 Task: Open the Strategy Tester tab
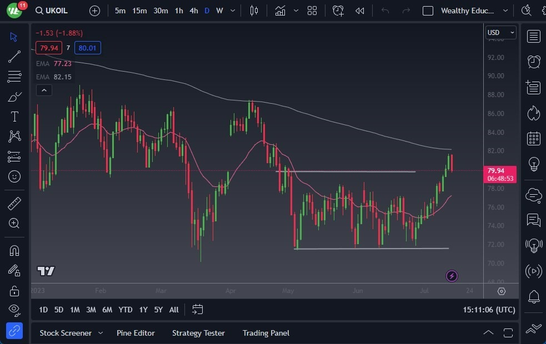coord(198,333)
